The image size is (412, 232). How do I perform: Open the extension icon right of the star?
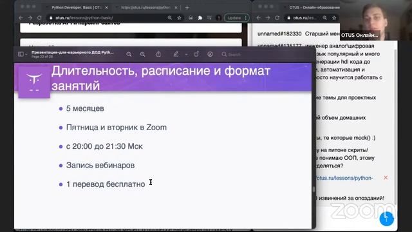191,17
